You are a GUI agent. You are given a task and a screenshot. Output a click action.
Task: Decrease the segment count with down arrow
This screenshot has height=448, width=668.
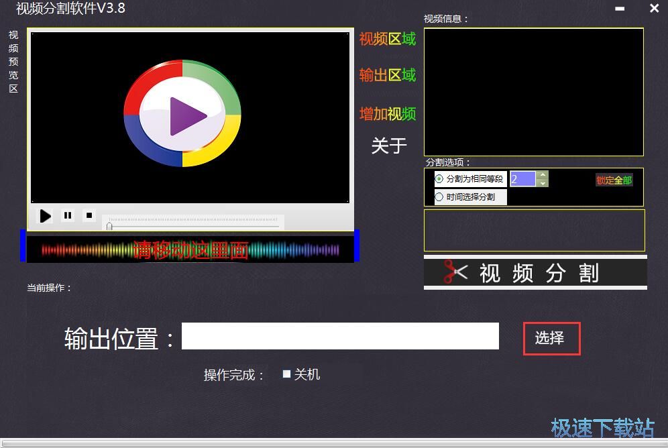tap(543, 182)
